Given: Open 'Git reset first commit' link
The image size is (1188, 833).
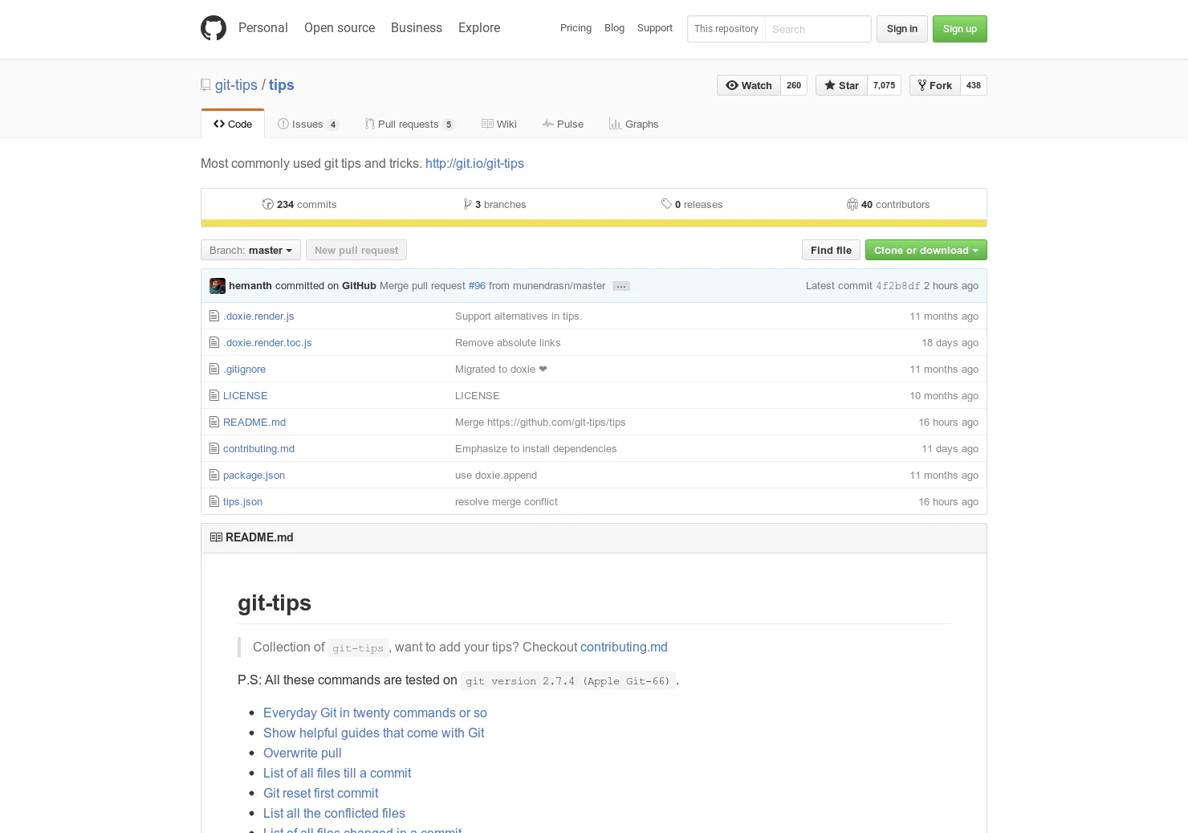Looking at the screenshot, I should [320, 793].
